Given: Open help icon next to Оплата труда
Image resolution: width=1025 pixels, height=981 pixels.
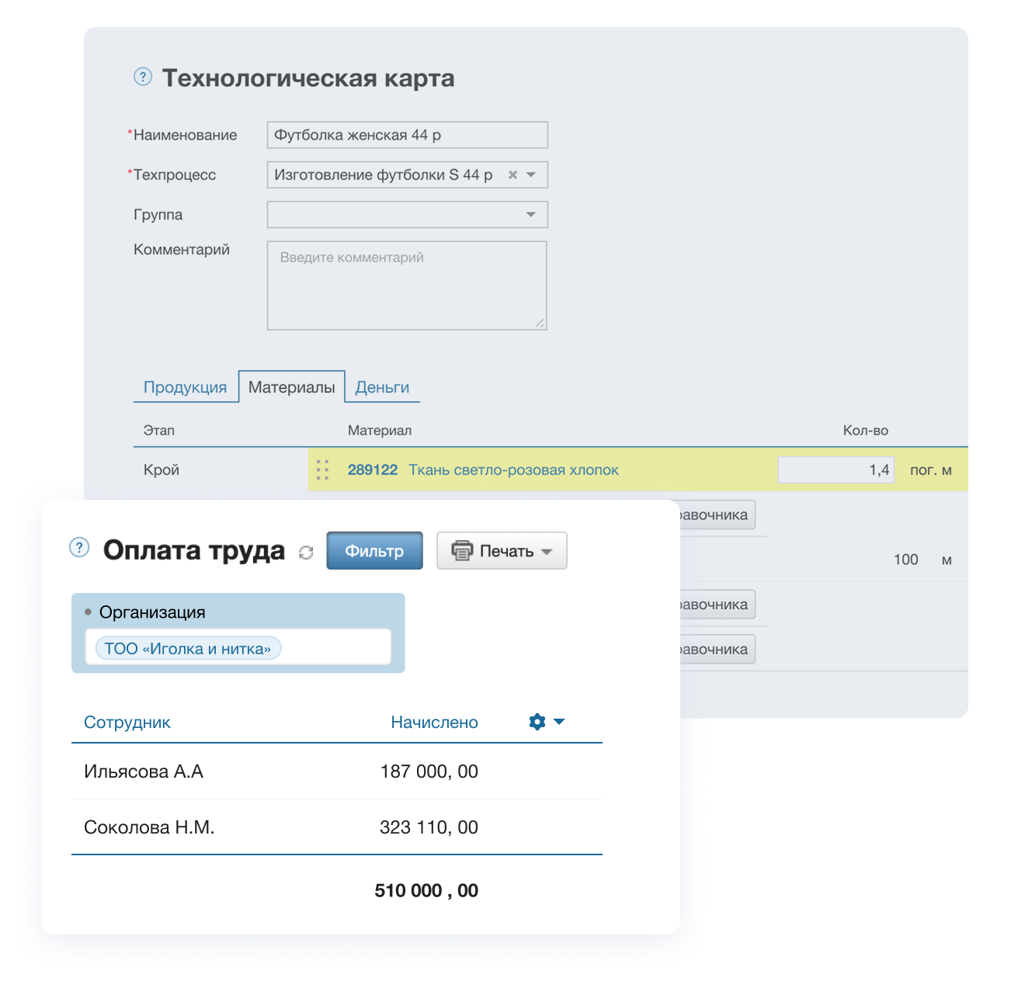Looking at the screenshot, I should pos(79,547).
